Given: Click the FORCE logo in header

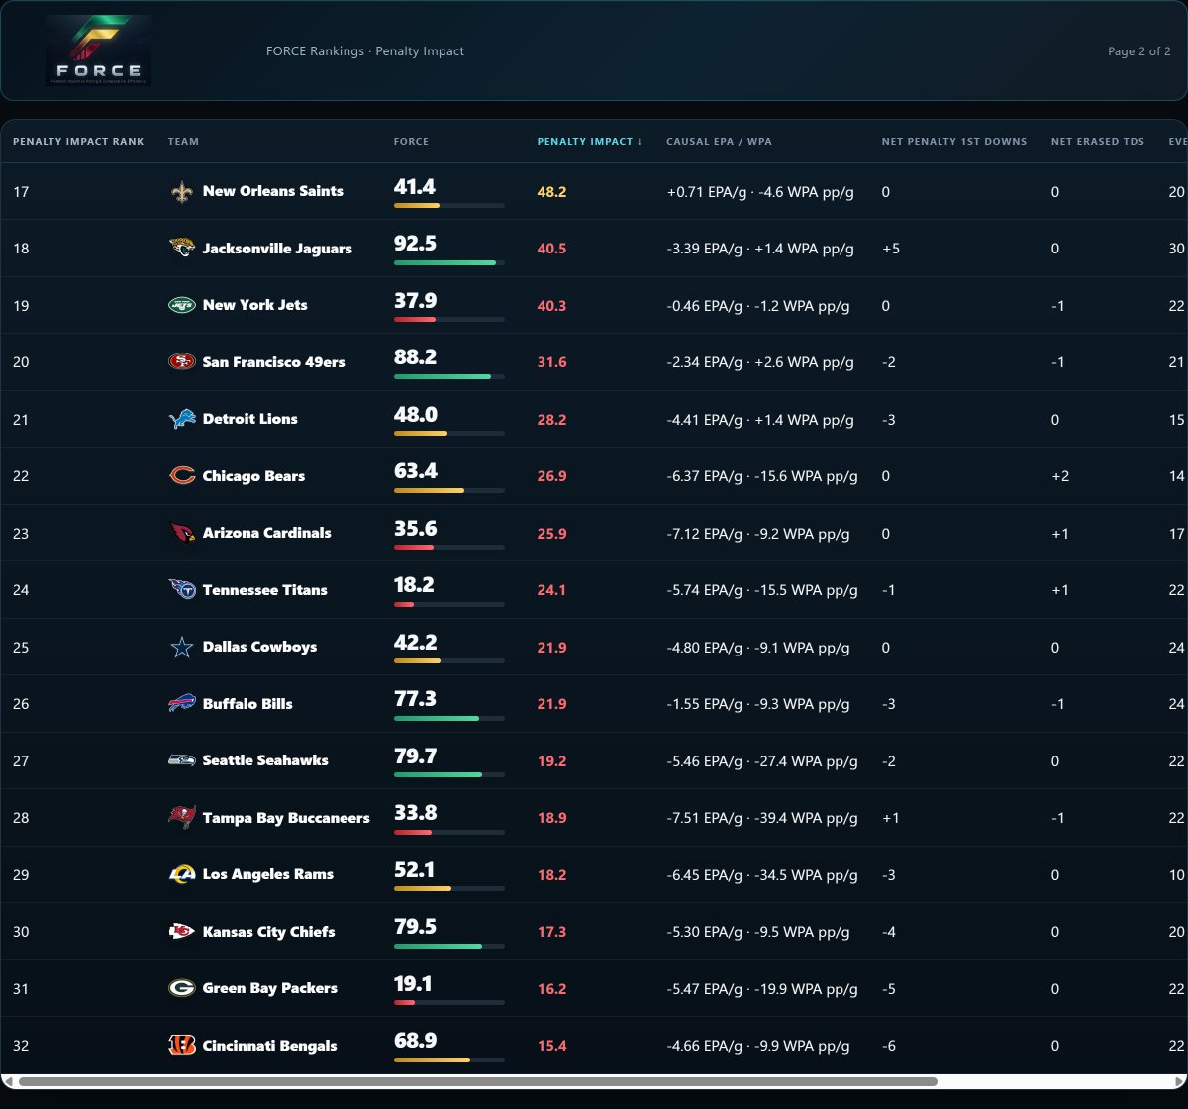Looking at the screenshot, I should [x=98, y=50].
